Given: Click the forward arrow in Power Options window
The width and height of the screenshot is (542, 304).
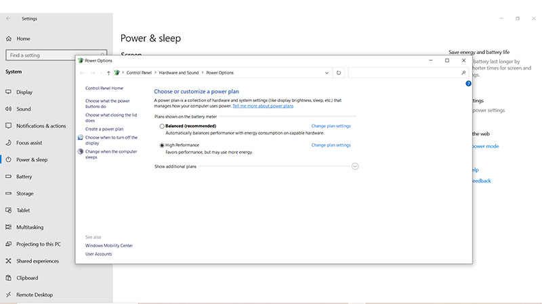Looking at the screenshot, I should point(93,73).
